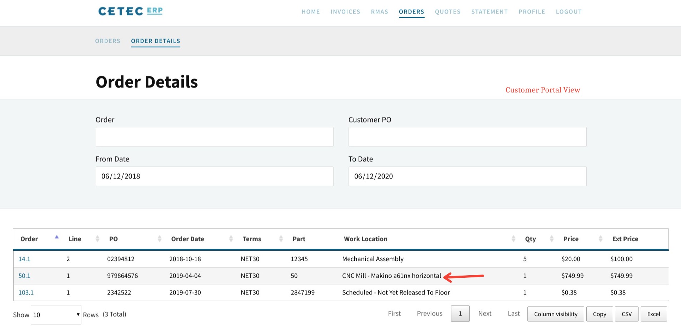Switch to the ORDERS sub-tab
The width and height of the screenshot is (681, 327).
click(x=108, y=41)
